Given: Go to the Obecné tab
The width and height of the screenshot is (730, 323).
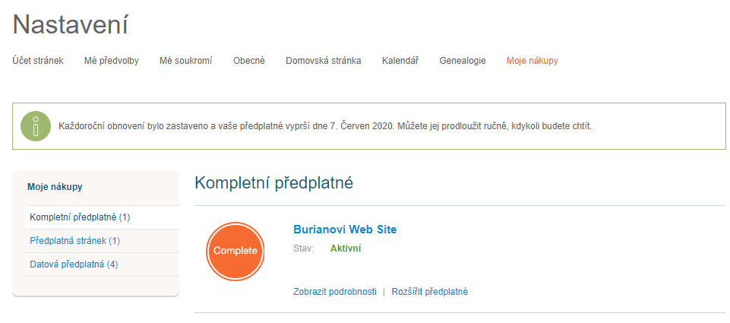Looking at the screenshot, I should tap(249, 61).
